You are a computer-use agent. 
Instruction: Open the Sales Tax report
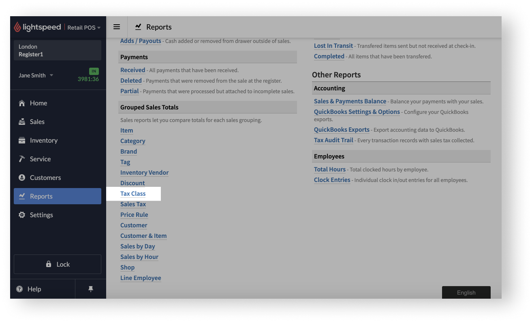click(133, 204)
